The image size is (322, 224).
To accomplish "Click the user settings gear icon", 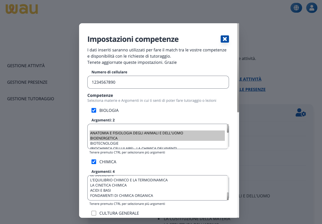I will click(301, 113).
